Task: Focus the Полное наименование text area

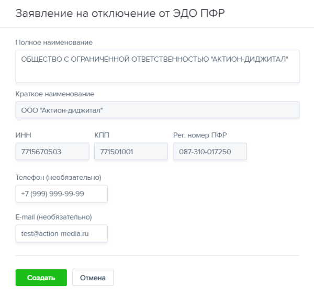Action: (x=157, y=66)
